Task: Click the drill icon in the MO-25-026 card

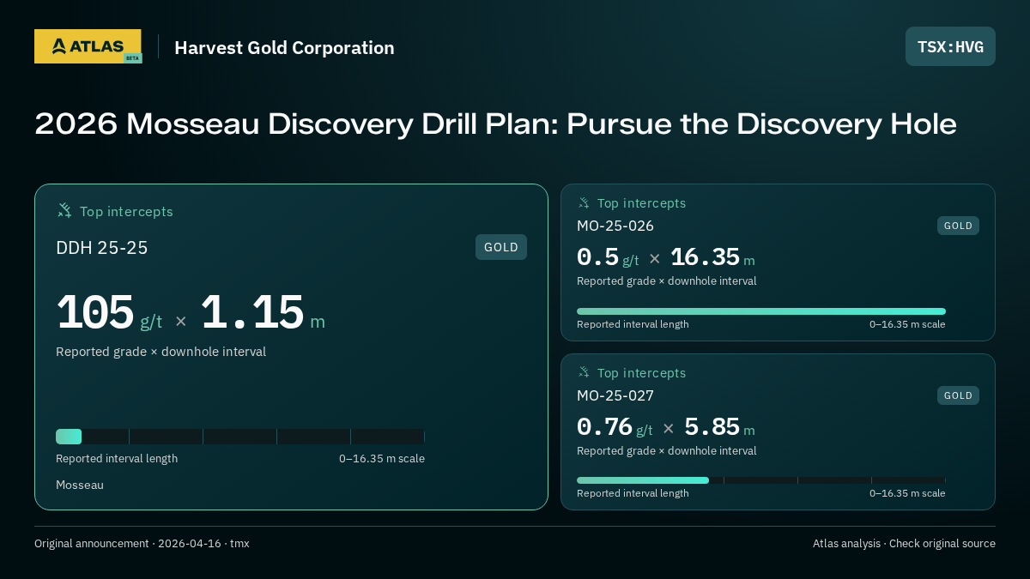Action: tap(584, 202)
